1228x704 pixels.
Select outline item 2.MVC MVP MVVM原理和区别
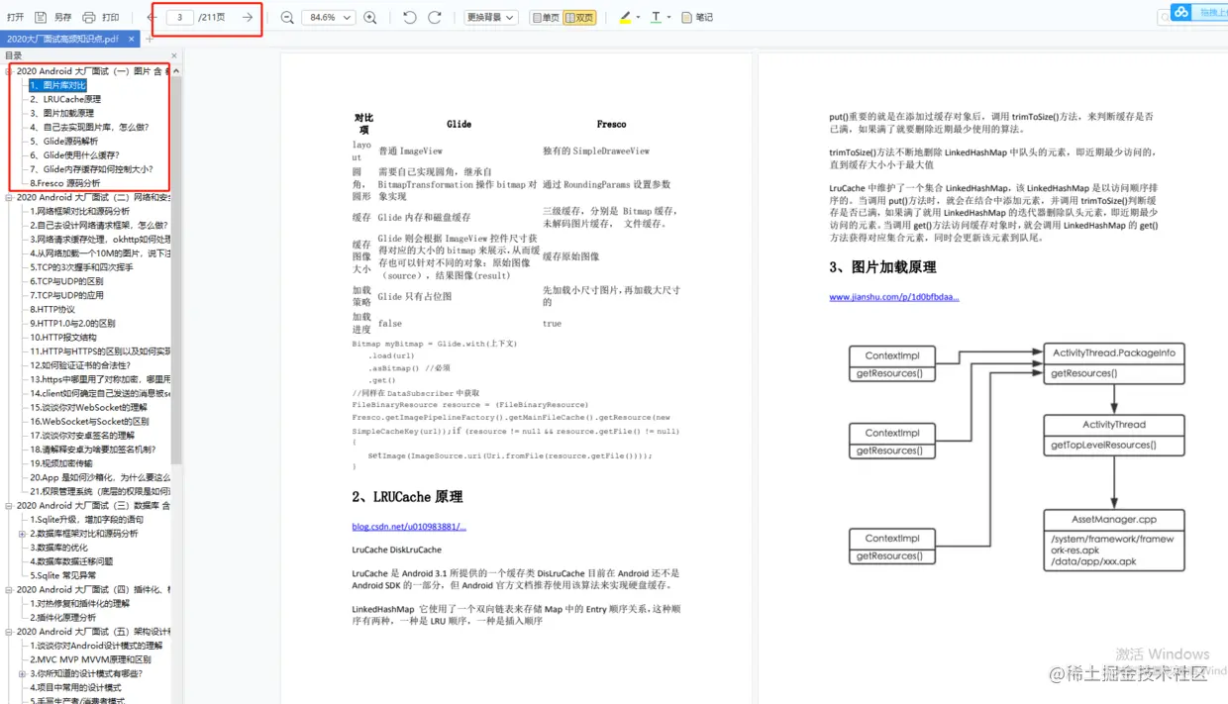[90, 659]
